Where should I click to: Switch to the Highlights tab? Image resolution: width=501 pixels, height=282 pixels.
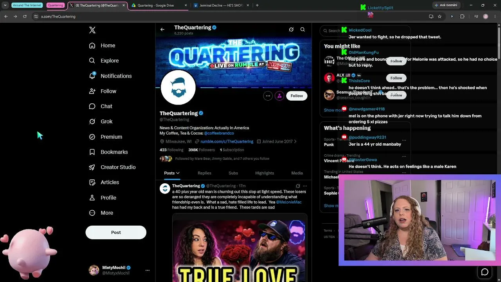click(265, 173)
